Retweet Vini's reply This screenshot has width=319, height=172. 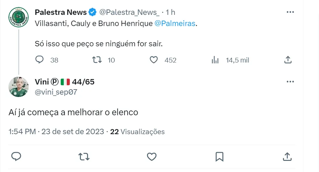coord(84,156)
